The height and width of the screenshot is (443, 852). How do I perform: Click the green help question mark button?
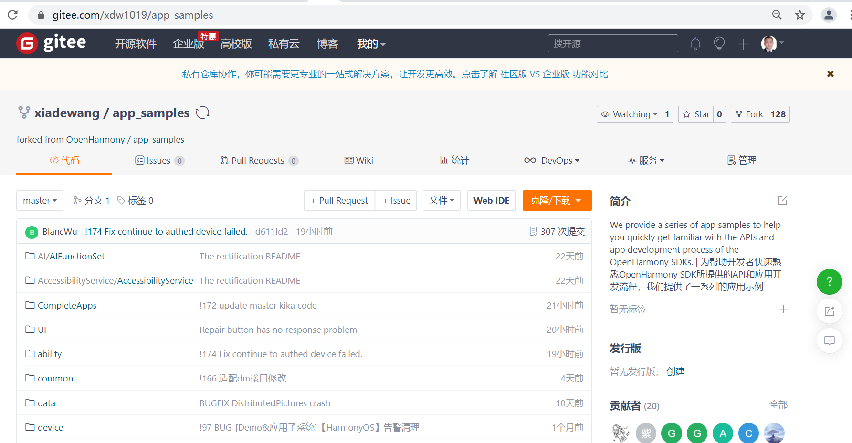pos(830,282)
